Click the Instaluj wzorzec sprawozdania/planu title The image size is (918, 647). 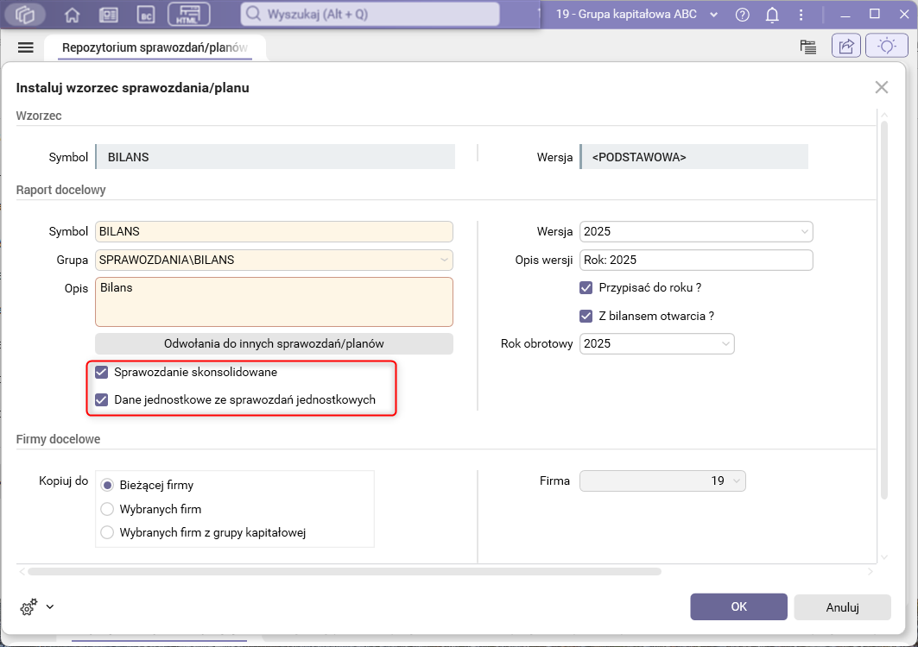point(132,88)
